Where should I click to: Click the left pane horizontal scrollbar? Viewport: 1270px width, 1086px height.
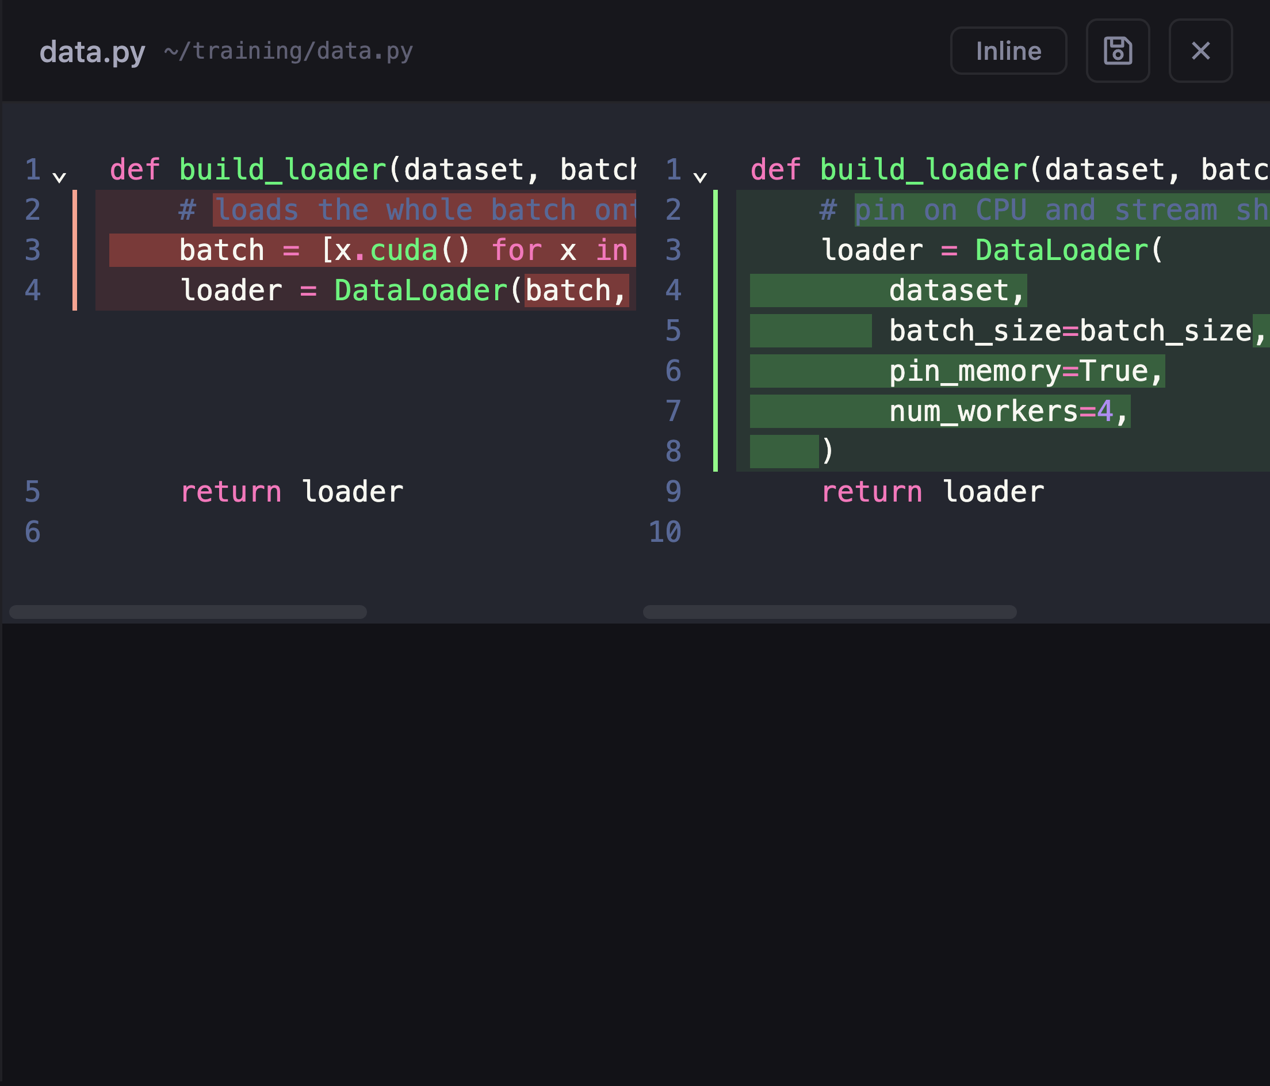point(188,611)
